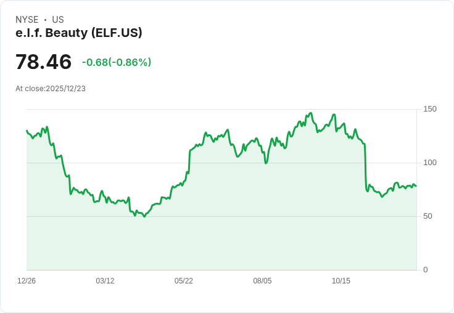
Task: Select the 10/15 date on the x-axis
Action: (340, 280)
